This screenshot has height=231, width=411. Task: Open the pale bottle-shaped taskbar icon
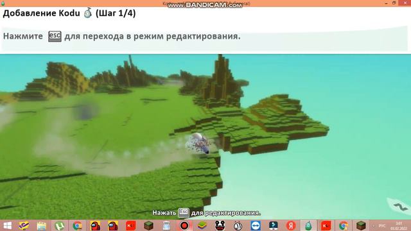(166, 225)
